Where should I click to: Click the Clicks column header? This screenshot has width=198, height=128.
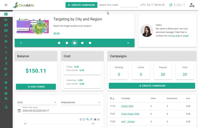coord(153,98)
